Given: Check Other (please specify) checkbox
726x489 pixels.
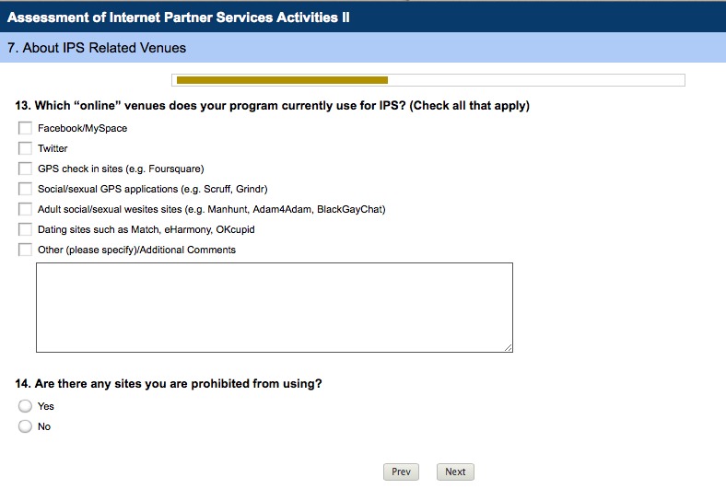Looking at the screenshot, I should click(x=25, y=250).
